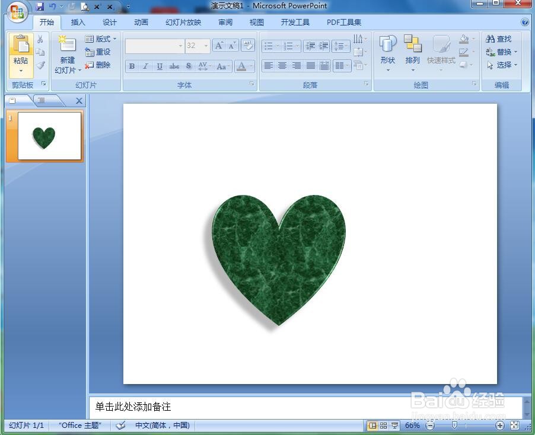Select slide 1 thumbnail in the pane
This screenshot has height=435, width=535.
[x=45, y=136]
